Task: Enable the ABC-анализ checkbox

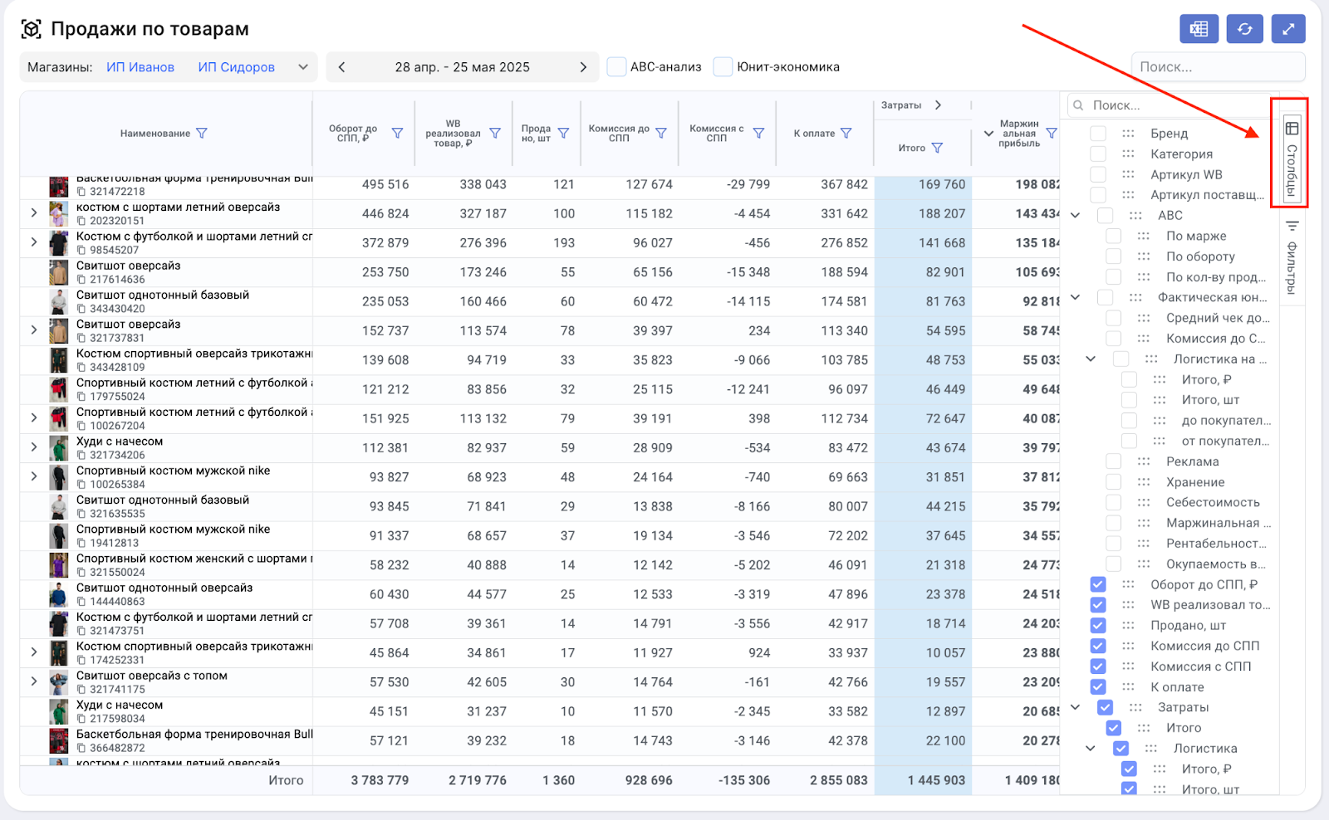Action: [x=616, y=67]
